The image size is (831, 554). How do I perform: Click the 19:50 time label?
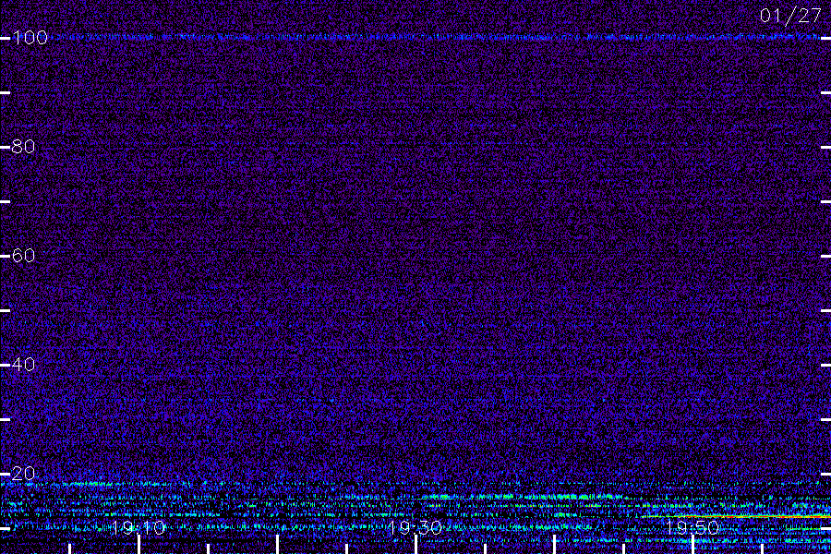[x=692, y=528]
